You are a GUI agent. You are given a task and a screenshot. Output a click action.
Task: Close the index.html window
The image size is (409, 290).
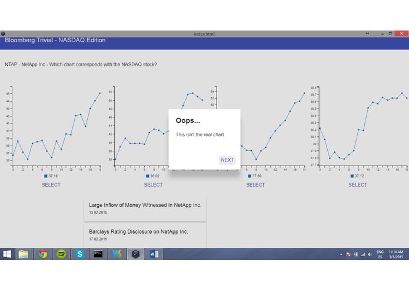click(x=401, y=33)
